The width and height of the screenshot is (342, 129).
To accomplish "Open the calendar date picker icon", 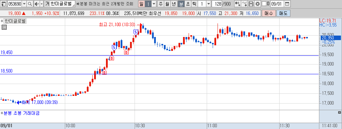I will pos(287,4).
